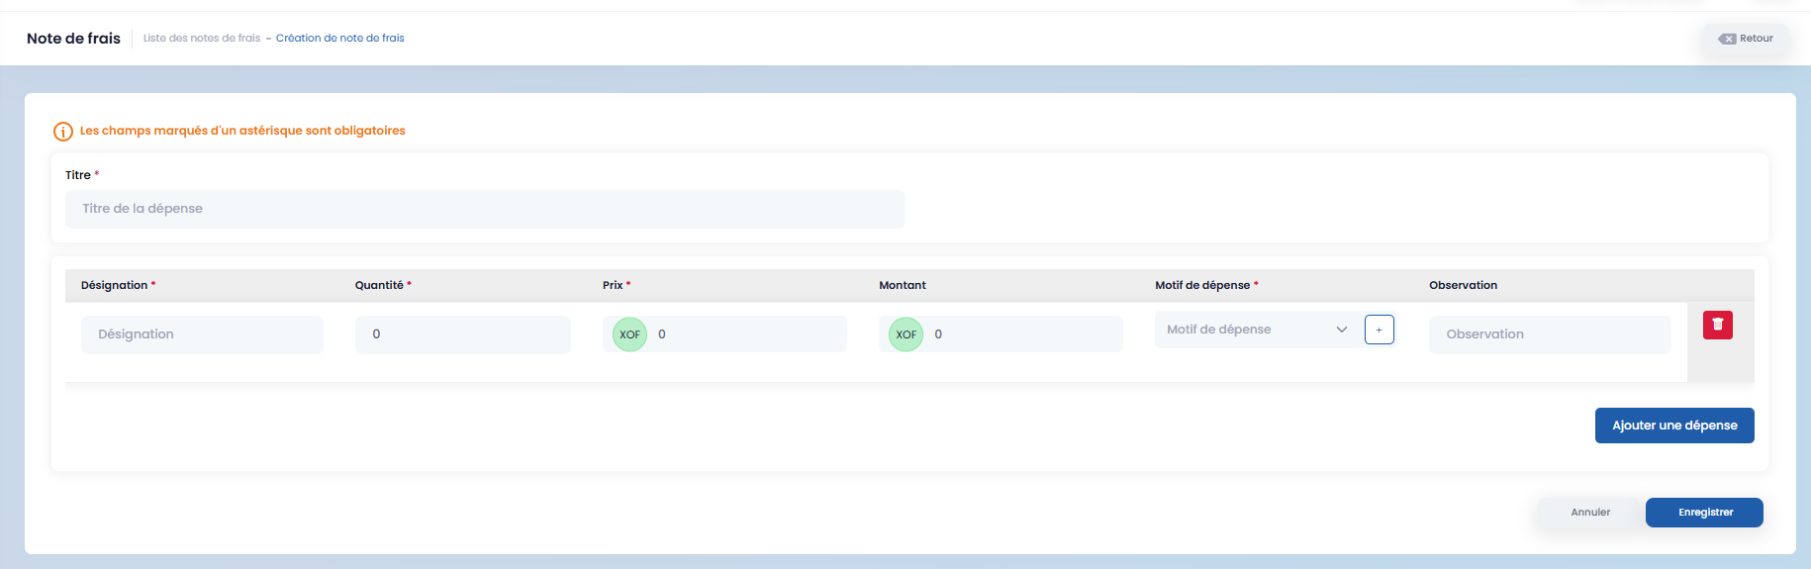Click into the Désignation input field

tap(202, 334)
